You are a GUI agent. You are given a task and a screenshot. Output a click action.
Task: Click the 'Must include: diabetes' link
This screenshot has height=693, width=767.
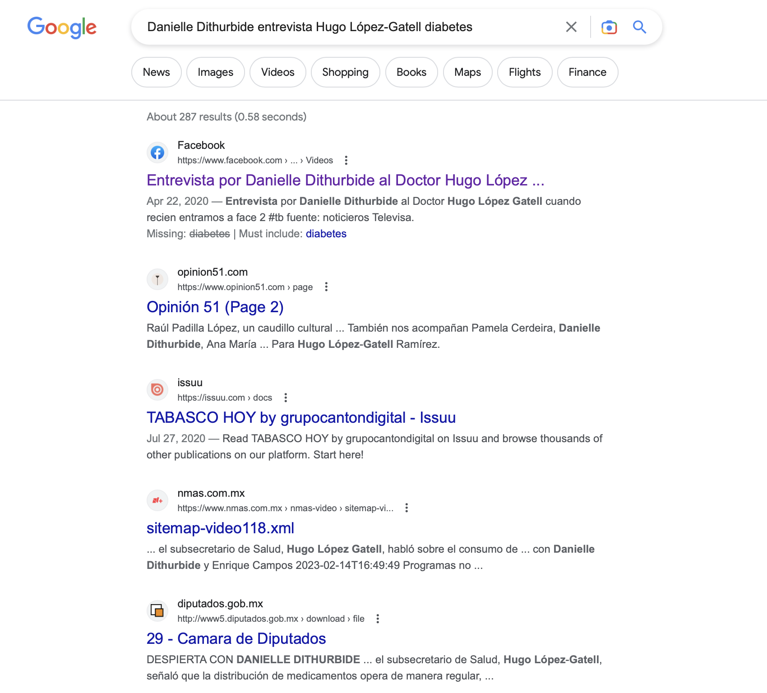326,234
